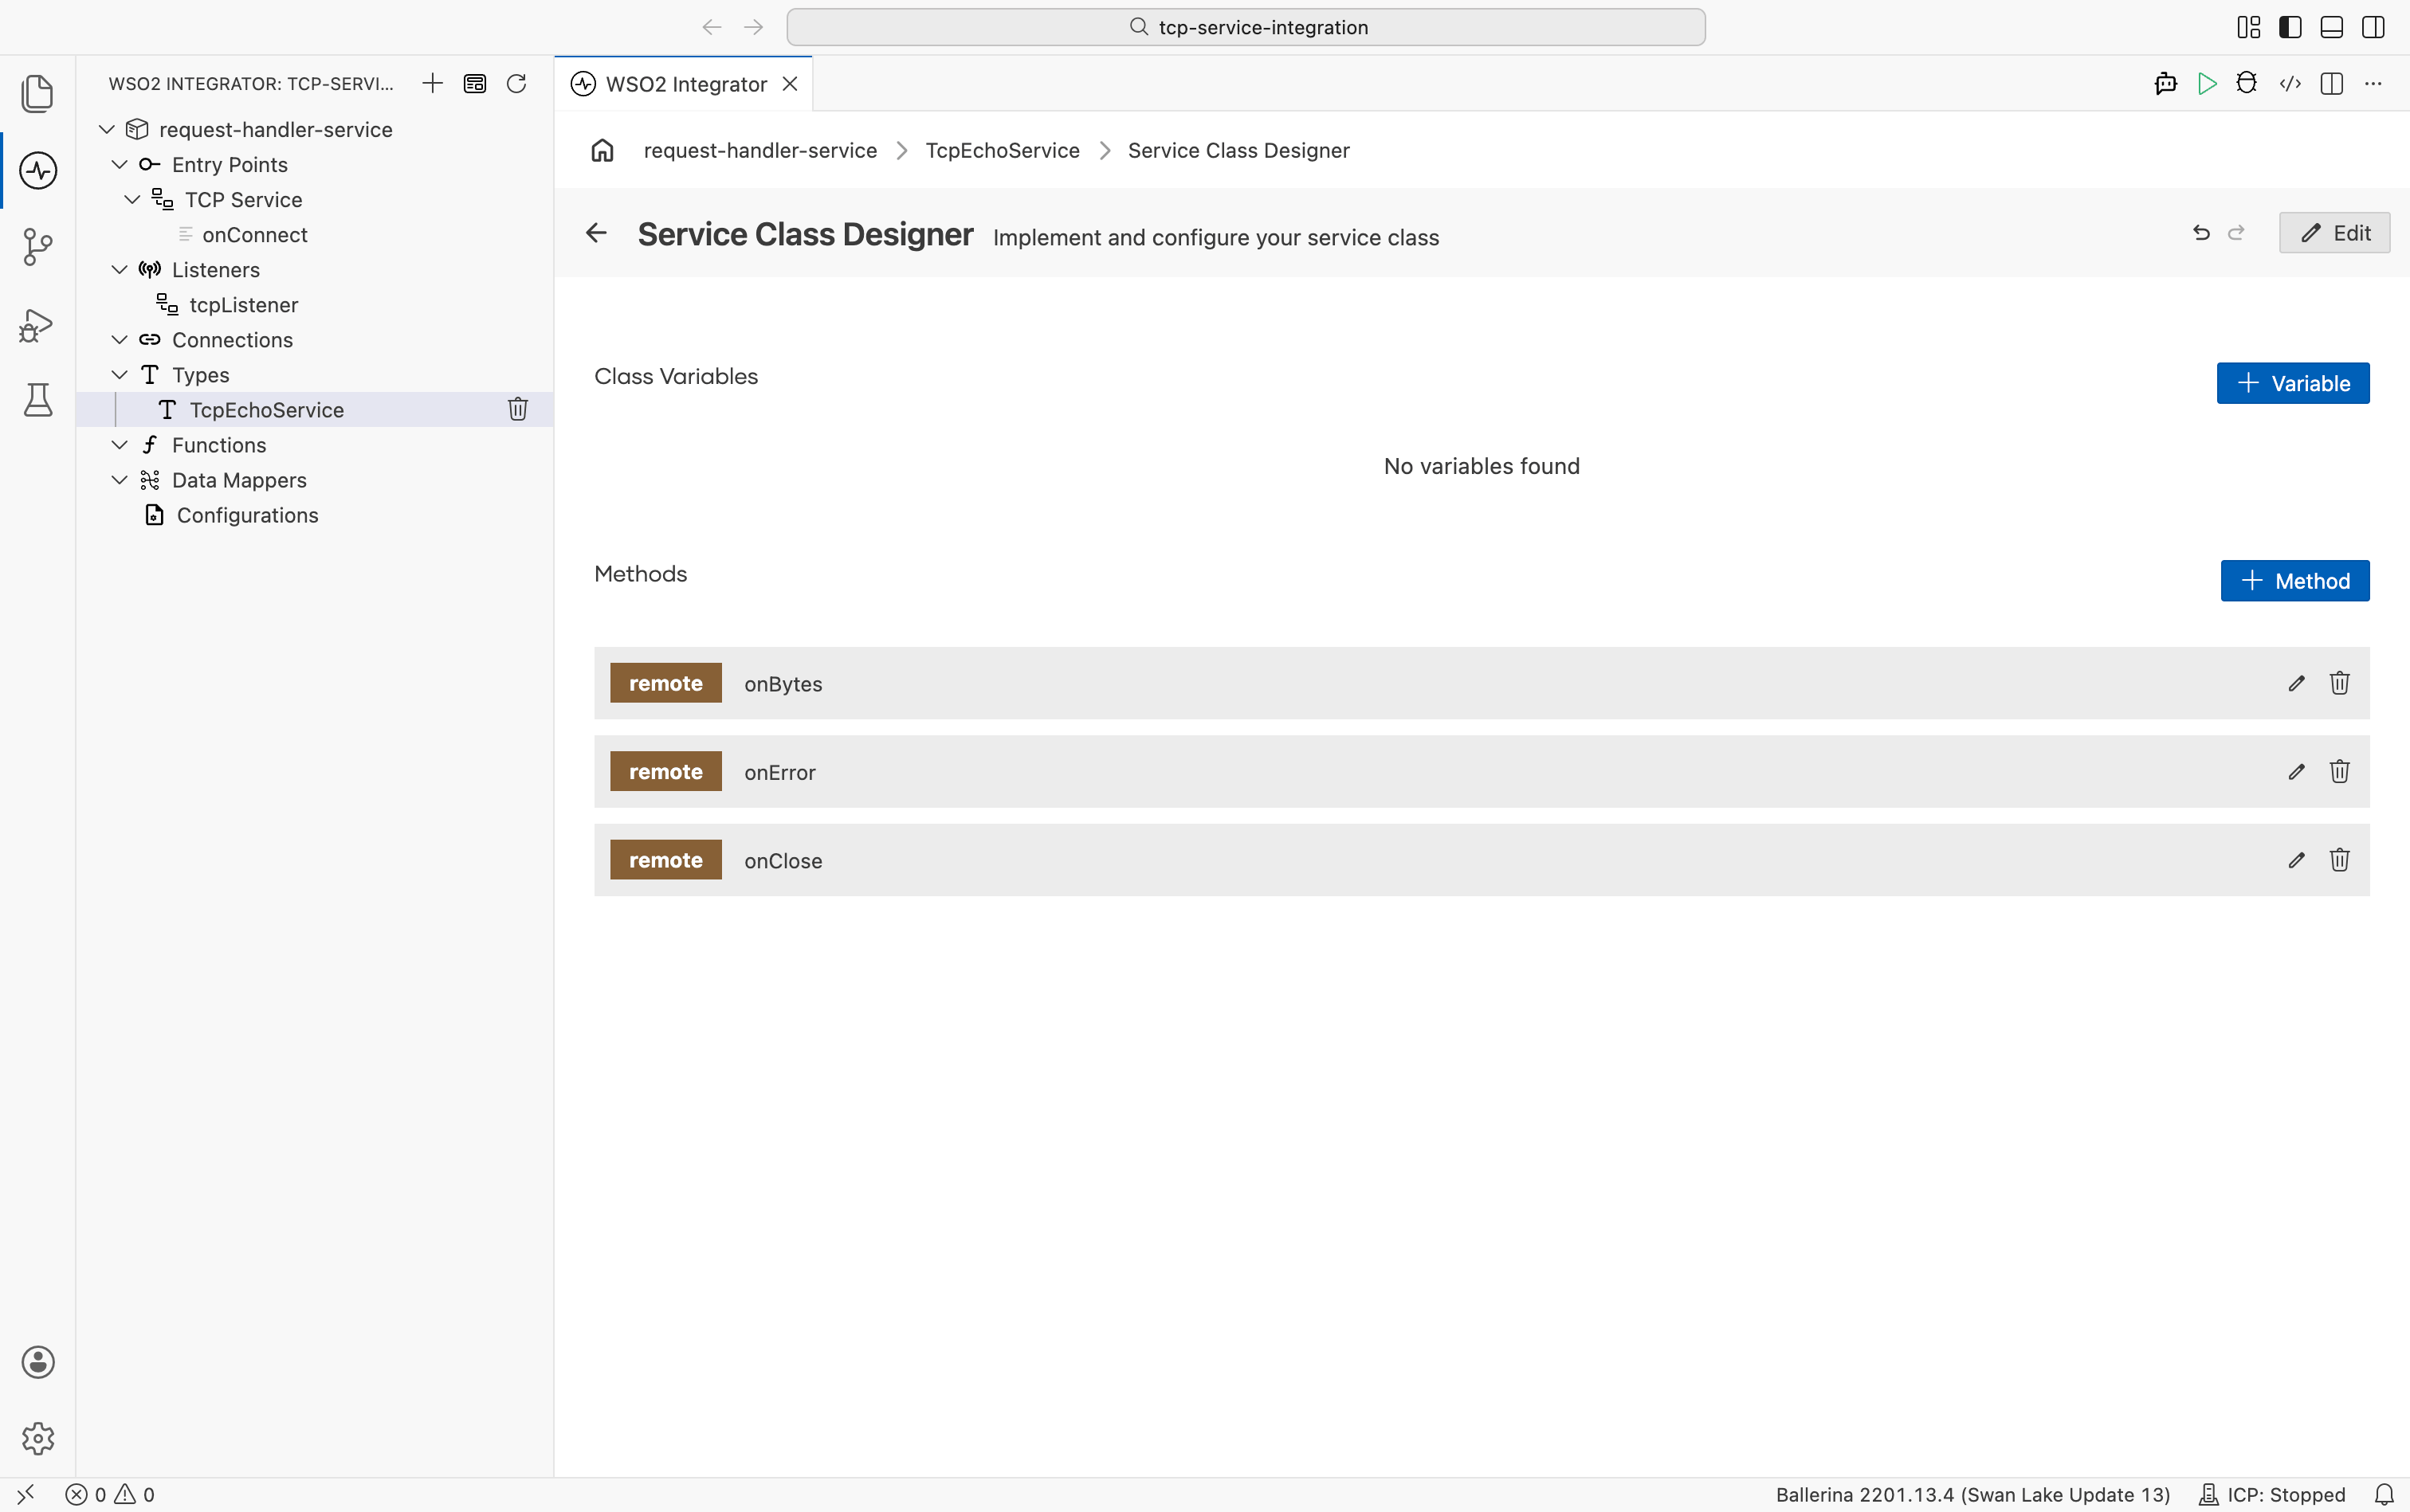Go to the home overview icon
This screenshot has width=2410, height=1512.
click(x=602, y=150)
